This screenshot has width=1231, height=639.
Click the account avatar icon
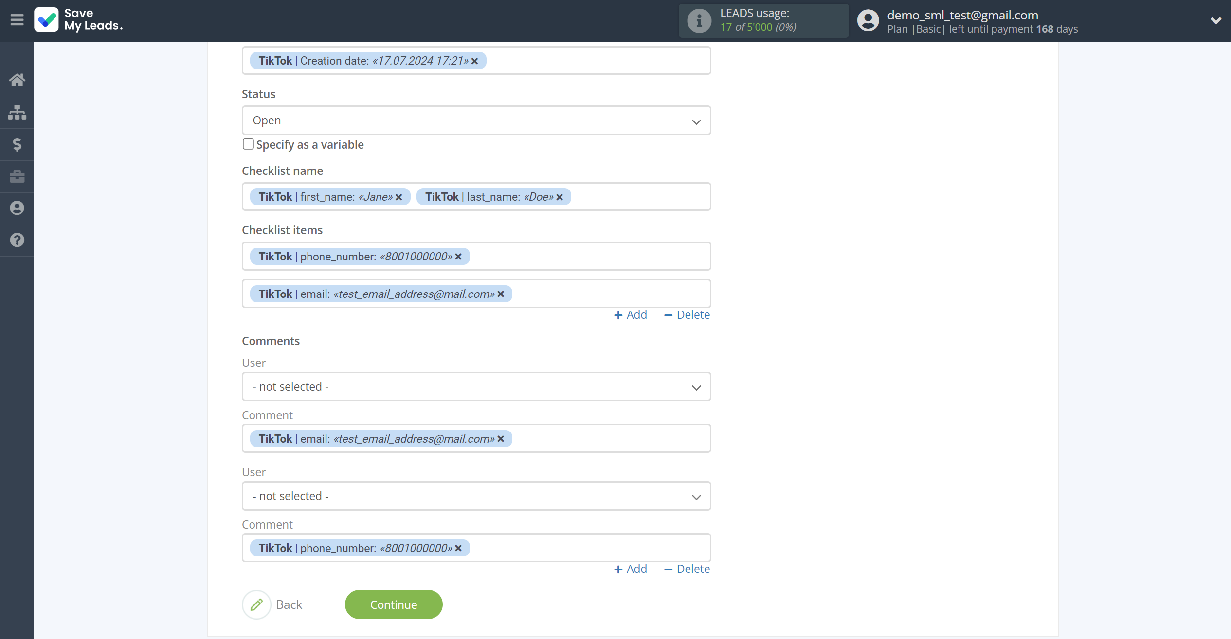tap(868, 21)
